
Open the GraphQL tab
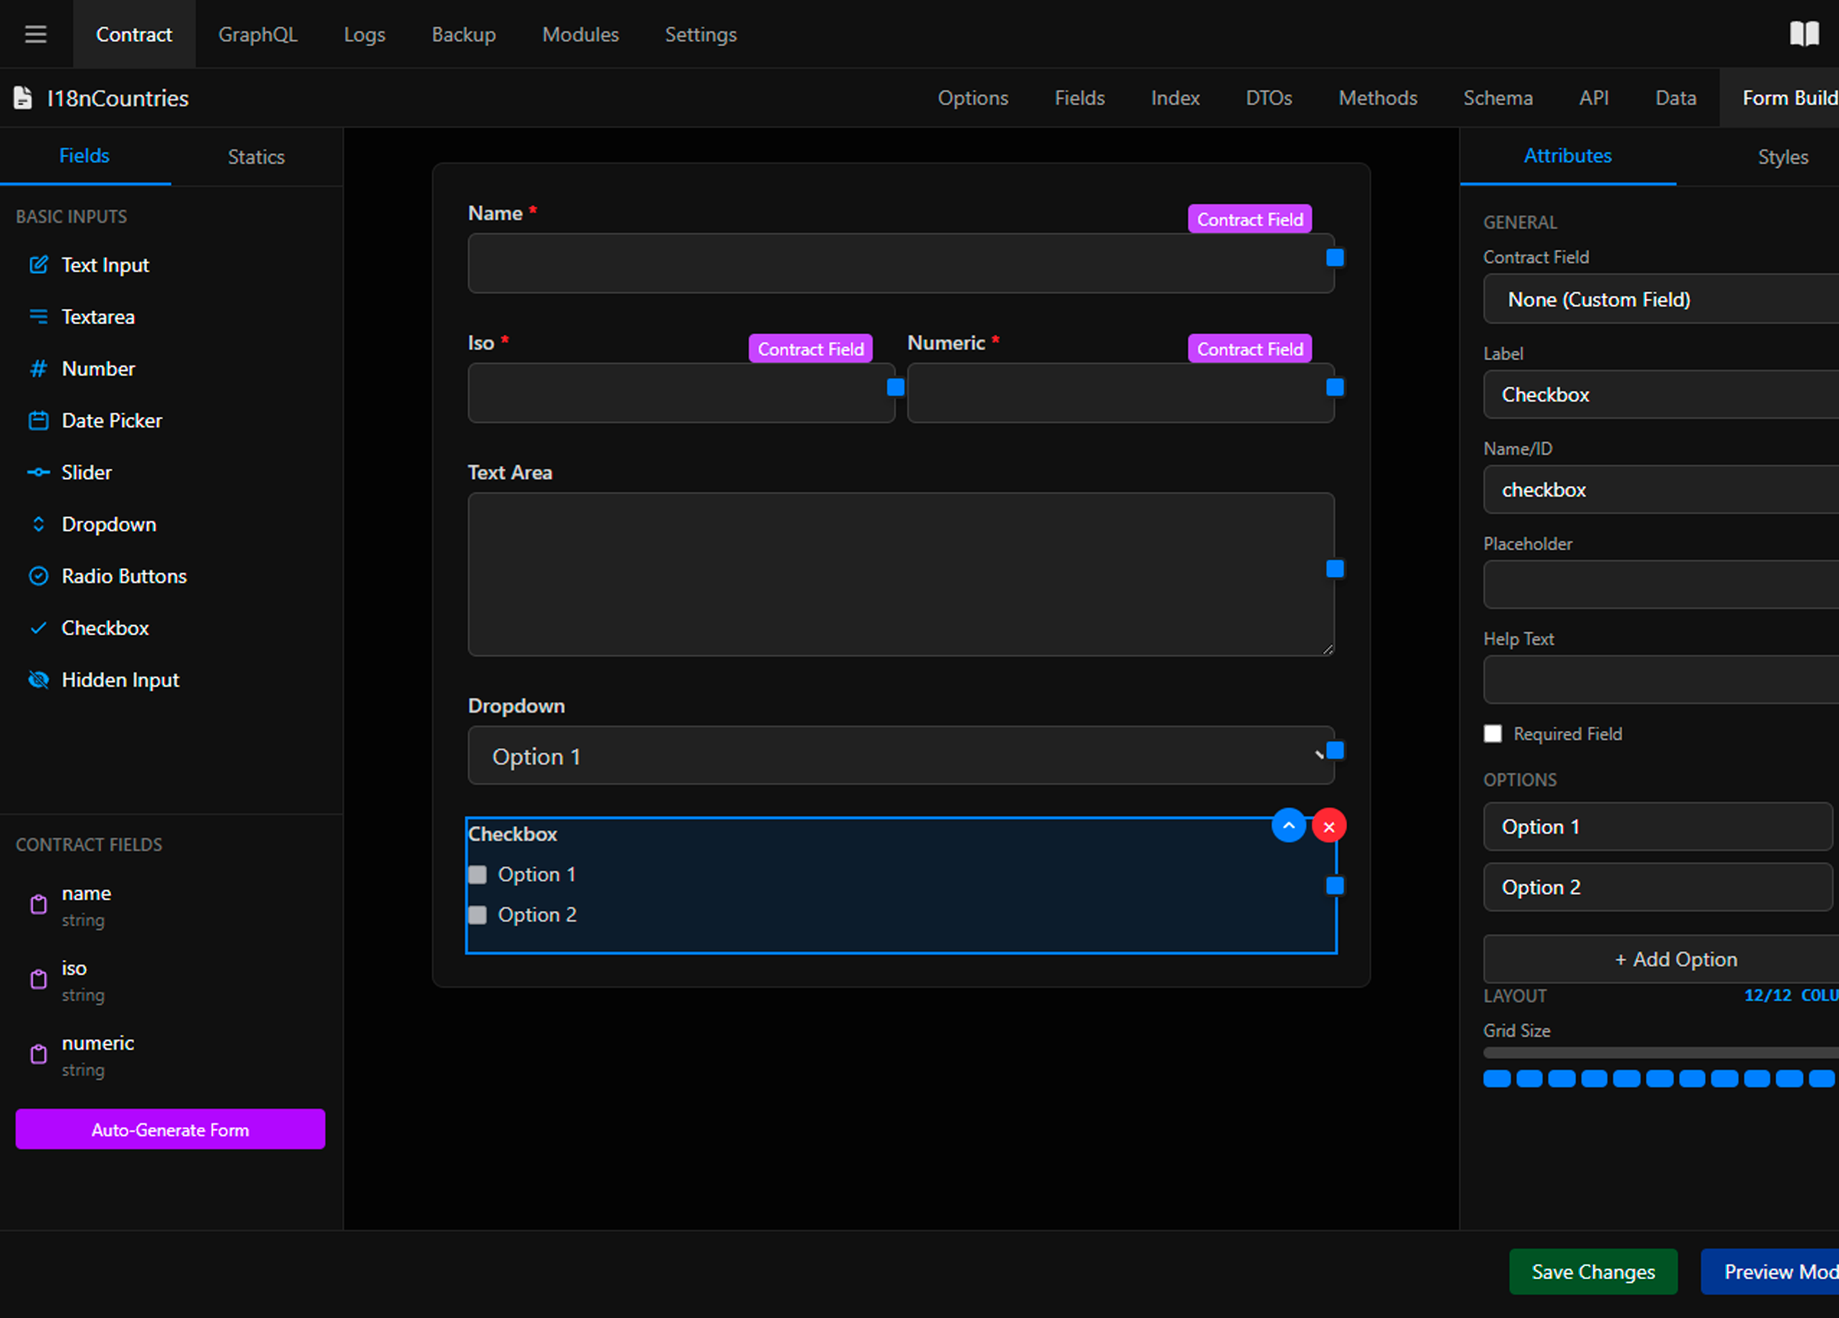[258, 34]
